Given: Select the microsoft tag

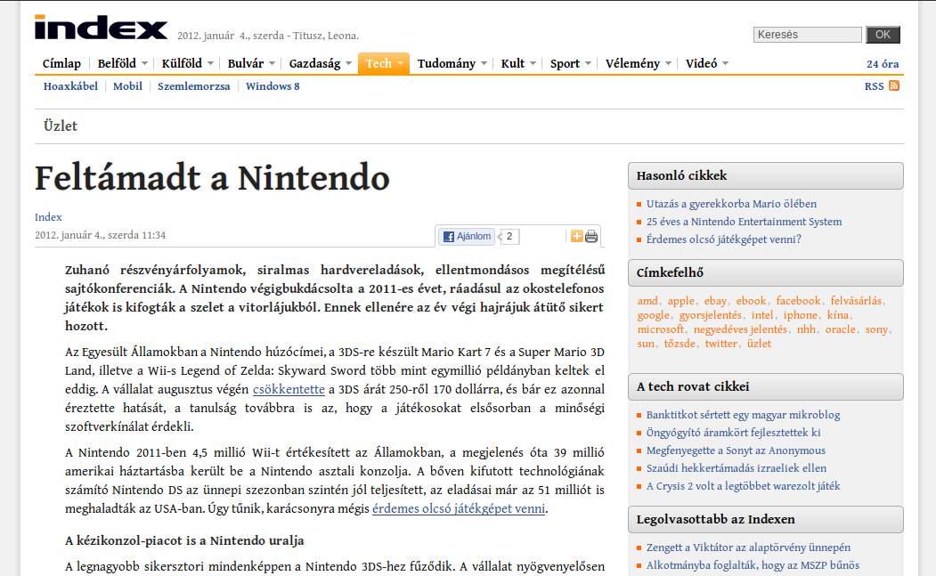Looking at the screenshot, I should pos(660,329).
